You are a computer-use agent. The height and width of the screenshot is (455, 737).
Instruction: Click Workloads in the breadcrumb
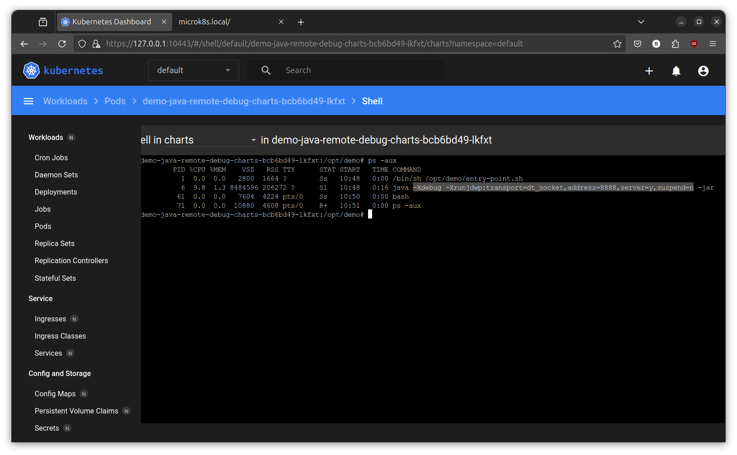(x=65, y=101)
